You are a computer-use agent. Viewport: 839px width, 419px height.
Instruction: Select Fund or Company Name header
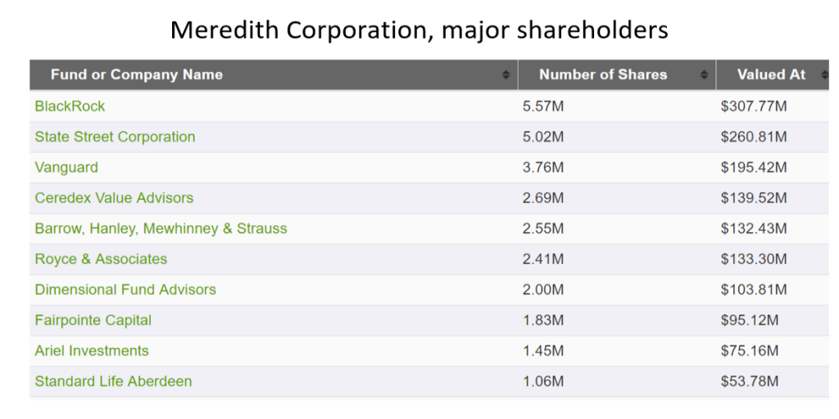(274, 74)
